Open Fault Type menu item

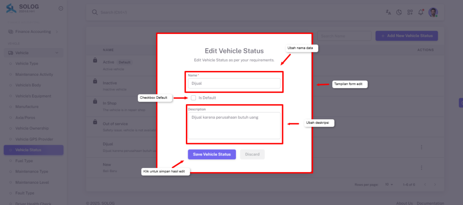33,193
